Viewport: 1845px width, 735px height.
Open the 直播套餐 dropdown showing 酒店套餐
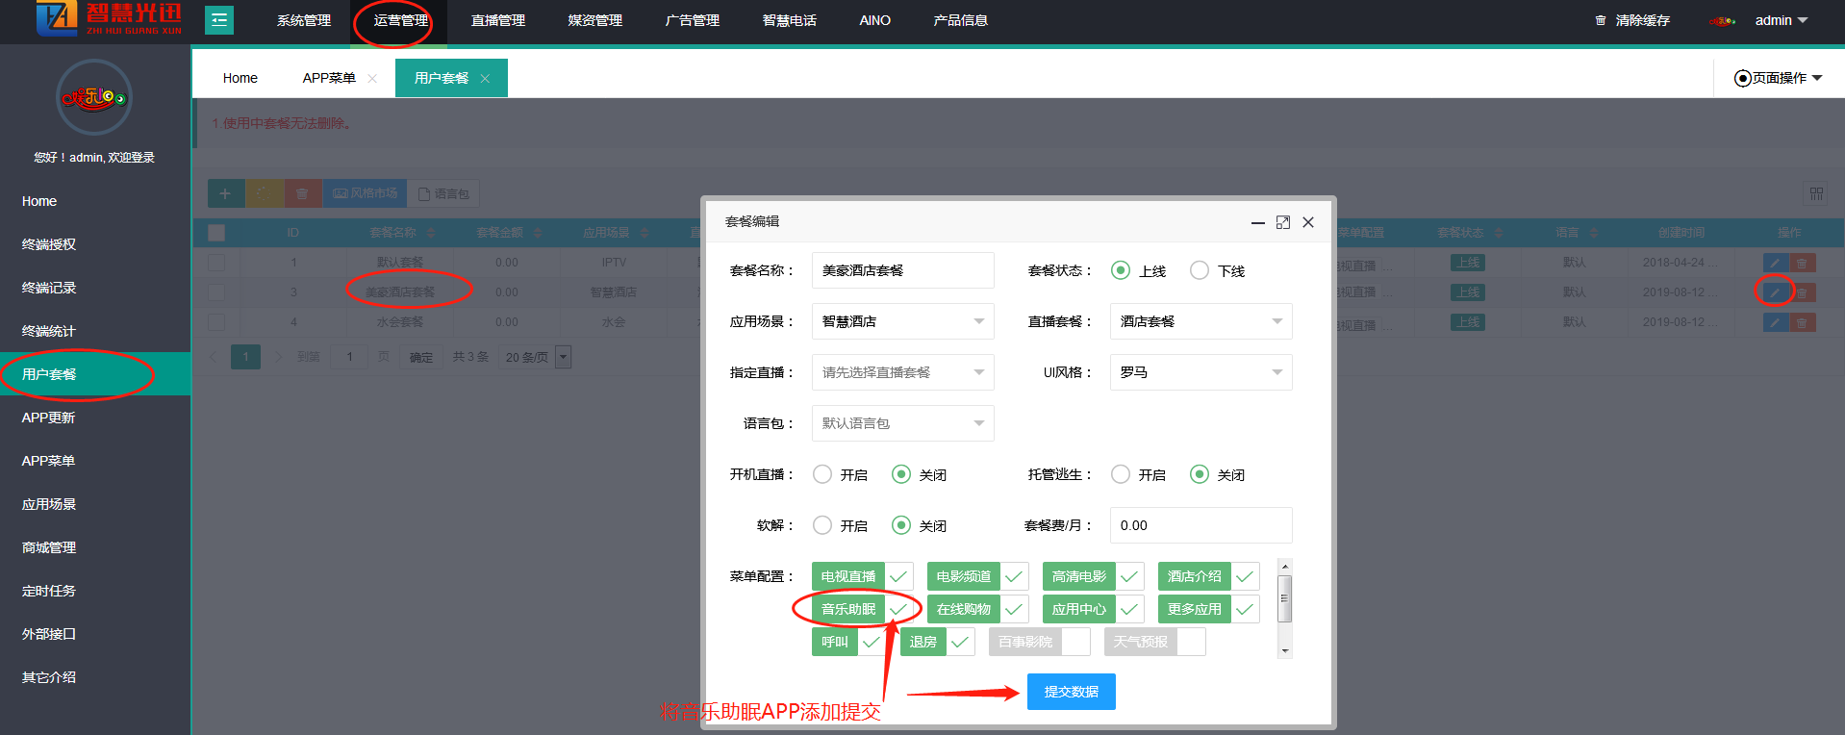tap(1201, 321)
